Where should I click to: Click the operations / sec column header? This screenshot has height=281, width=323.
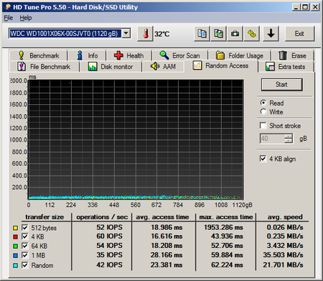click(x=102, y=217)
